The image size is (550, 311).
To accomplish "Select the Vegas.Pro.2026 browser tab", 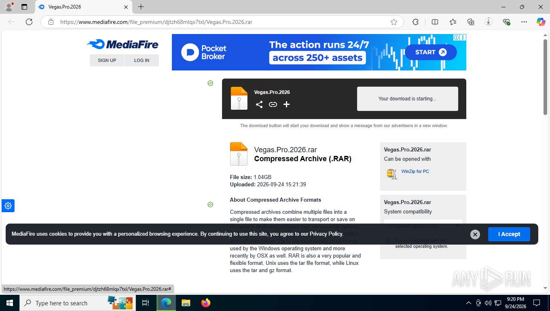I will 83,7.
